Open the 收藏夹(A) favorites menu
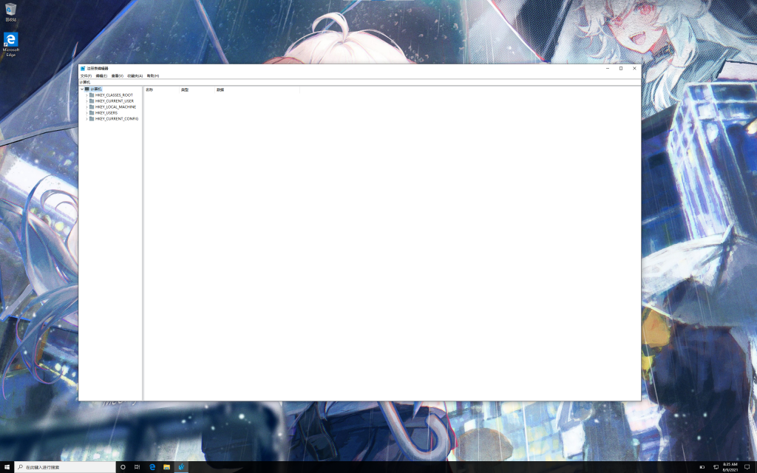757x473 pixels. (x=135, y=76)
